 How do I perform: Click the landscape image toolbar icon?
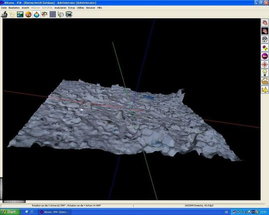click(x=20, y=14)
